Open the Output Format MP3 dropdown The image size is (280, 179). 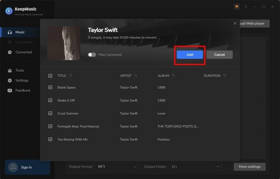coord(117,167)
